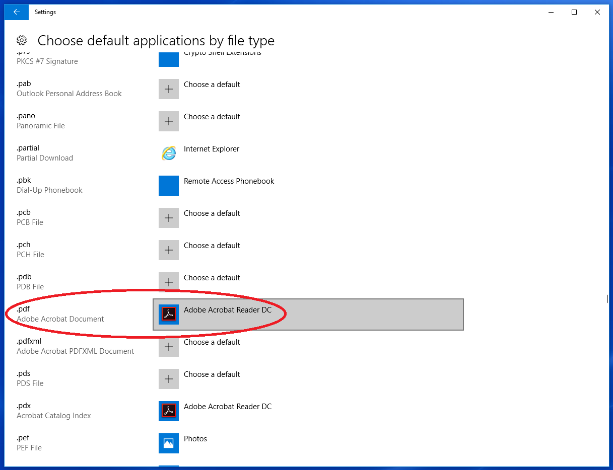Screen dimensions: 613x470
Task: Select the ".pch" extension label
Action: pos(24,245)
